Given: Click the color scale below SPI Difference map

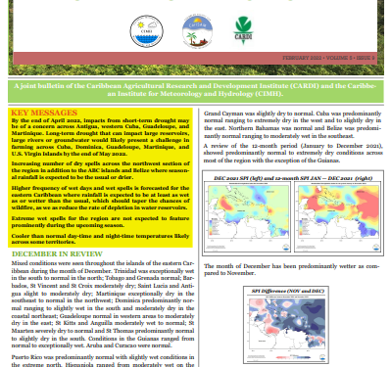Looking at the screenshot, I should (293, 357).
